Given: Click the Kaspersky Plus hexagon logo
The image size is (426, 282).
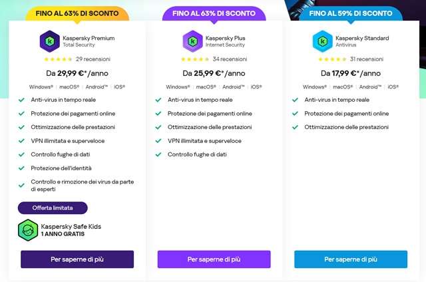Looking at the screenshot, I should pyautogui.click(x=193, y=41).
